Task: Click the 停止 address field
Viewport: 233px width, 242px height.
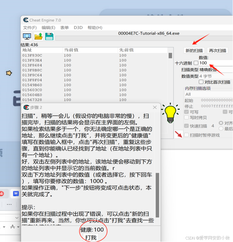Action: click(214, 106)
